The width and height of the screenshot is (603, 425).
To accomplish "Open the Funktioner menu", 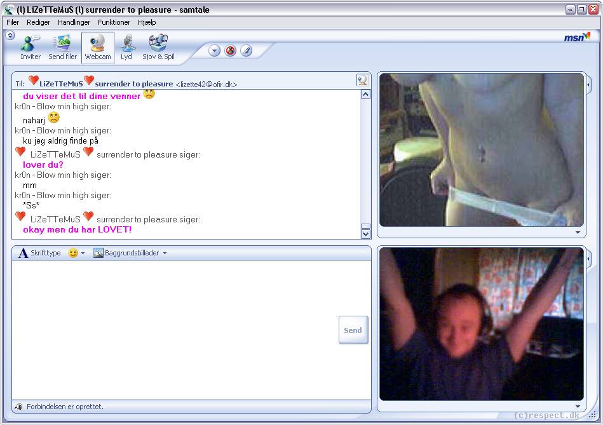I will click(x=114, y=22).
